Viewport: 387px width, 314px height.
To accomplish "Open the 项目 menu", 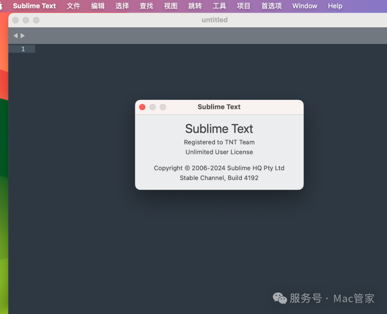I will coord(244,6).
